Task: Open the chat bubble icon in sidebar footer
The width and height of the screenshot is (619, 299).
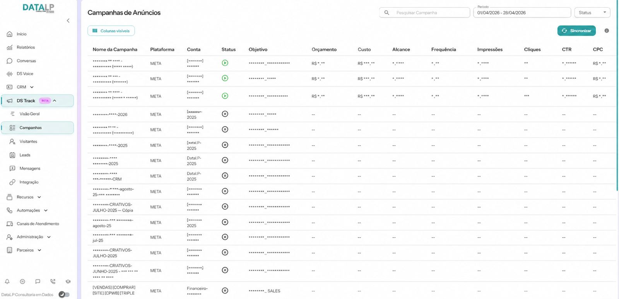Action: pyautogui.click(x=38, y=282)
